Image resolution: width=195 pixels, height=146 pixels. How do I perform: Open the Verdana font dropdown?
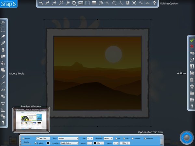point(68,139)
